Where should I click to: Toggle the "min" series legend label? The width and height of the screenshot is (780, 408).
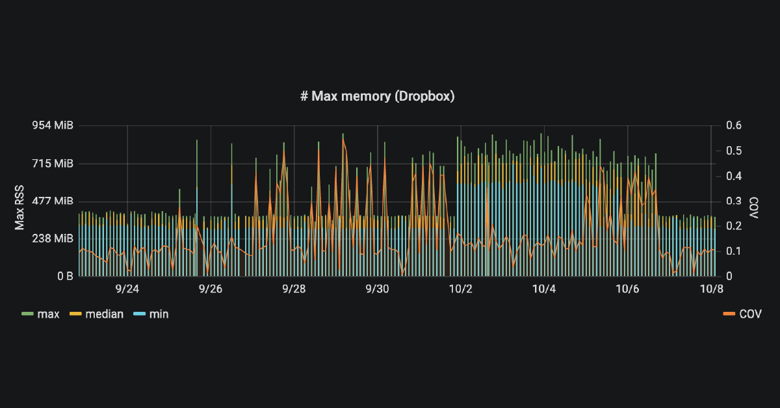[159, 314]
